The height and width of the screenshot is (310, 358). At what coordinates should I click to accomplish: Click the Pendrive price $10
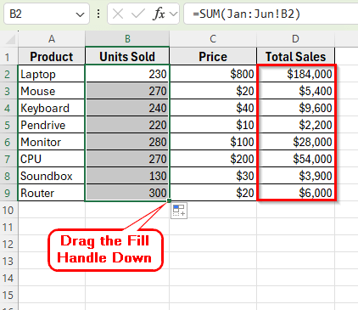click(x=213, y=125)
